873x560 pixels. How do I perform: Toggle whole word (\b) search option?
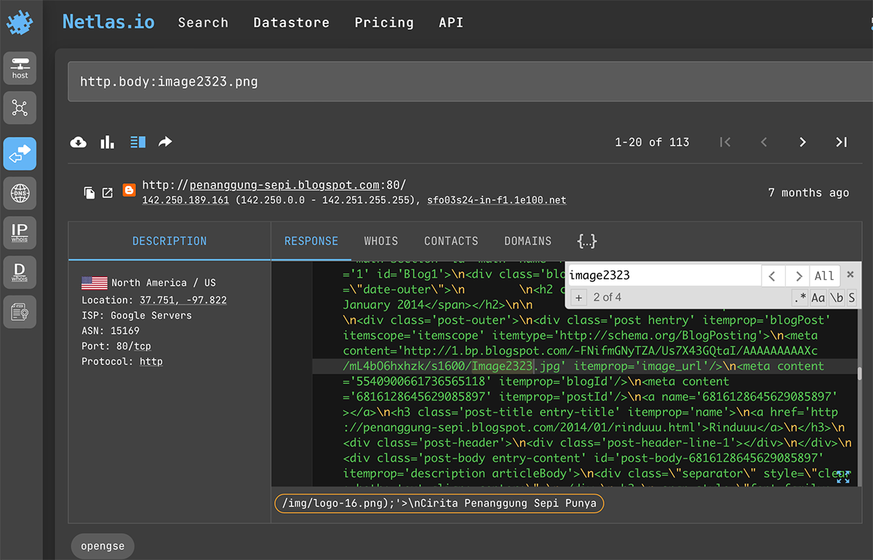pyautogui.click(x=836, y=297)
